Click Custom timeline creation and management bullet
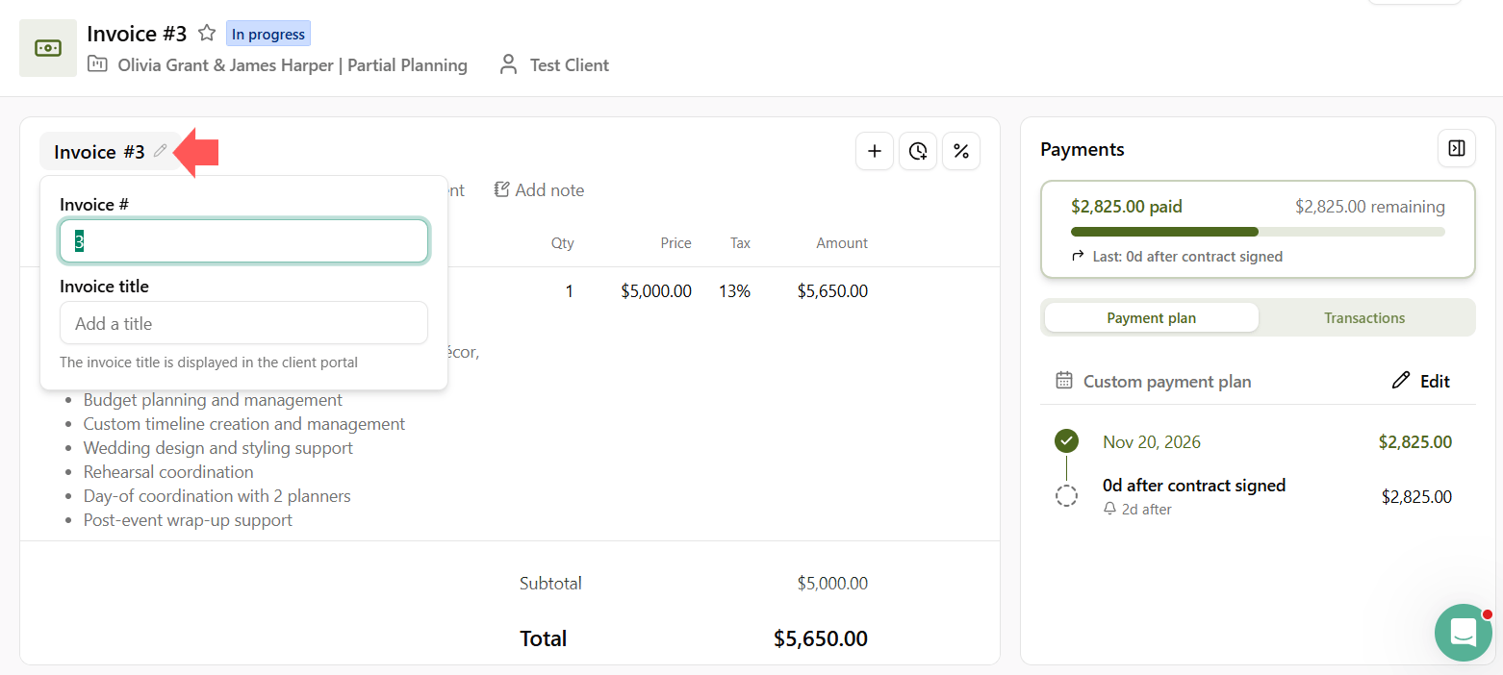This screenshot has height=675, width=1503. point(244,424)
